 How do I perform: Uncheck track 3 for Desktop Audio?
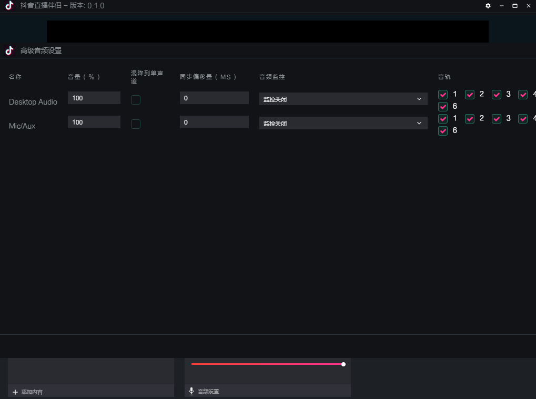coord(497,95)
